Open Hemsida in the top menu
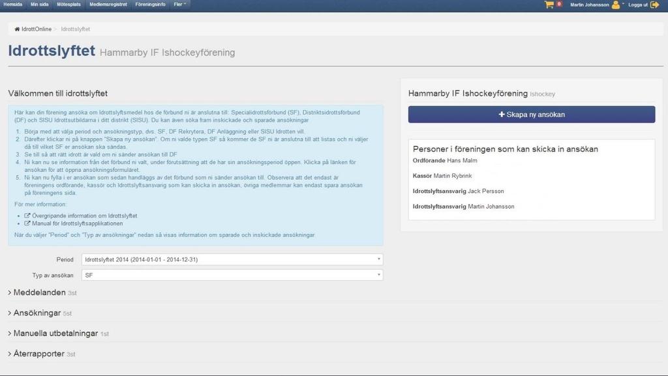 pos(13,5)
